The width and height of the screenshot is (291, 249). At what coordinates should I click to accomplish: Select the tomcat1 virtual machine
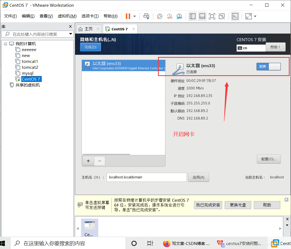click(x=30, y=62)
